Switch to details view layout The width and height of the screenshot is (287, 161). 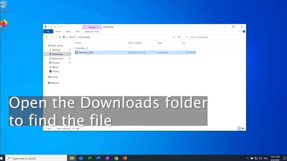point(239,128)
